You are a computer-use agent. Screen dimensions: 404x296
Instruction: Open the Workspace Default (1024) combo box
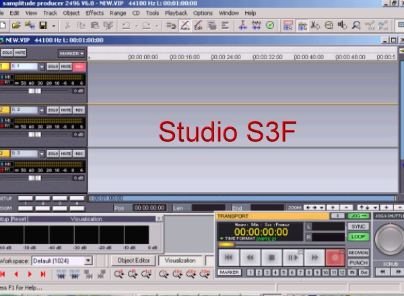click(x=61, y=261)
